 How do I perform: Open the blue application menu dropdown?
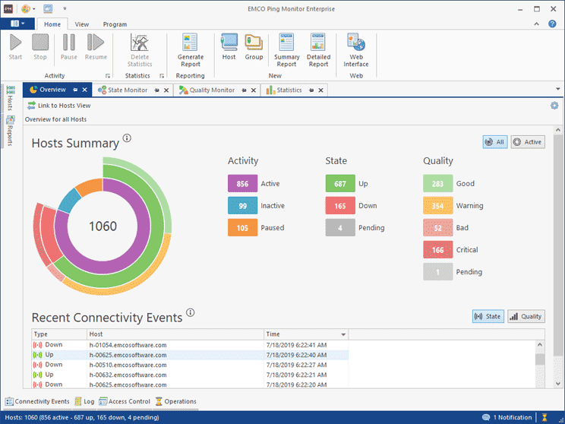click(x=17, y=24)
